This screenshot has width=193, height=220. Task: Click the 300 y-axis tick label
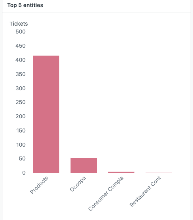pyautogui.click(x=21, y=88)
